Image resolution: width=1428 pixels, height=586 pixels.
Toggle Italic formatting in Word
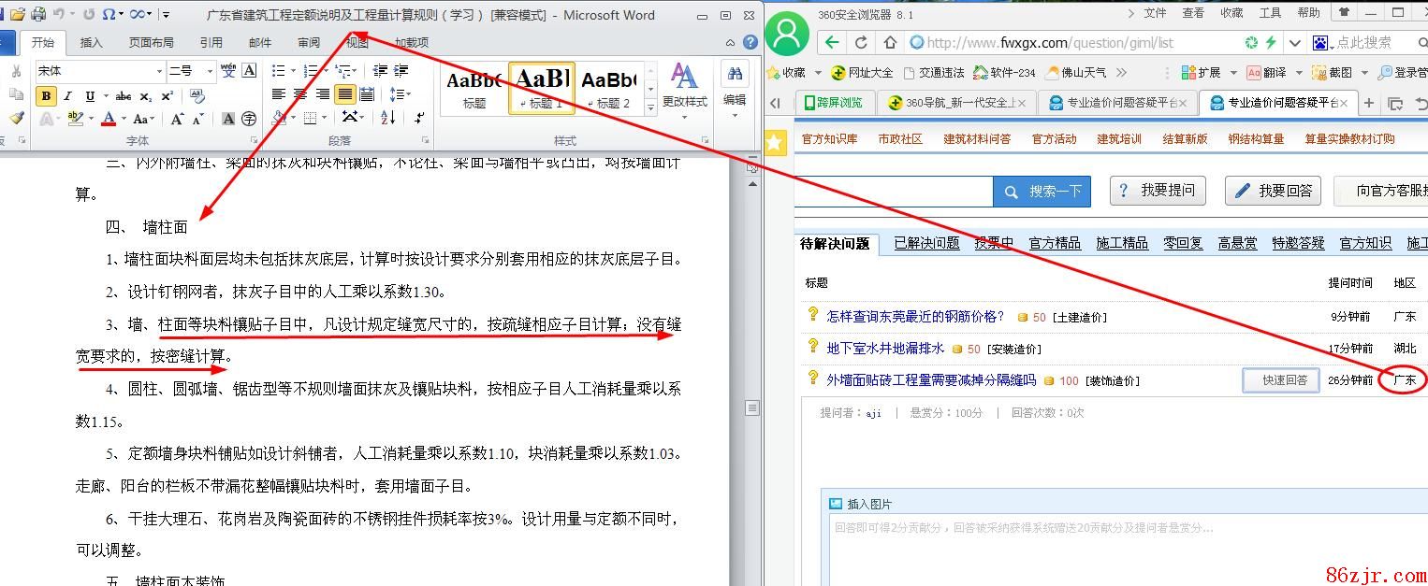click(x=68, y=96)
